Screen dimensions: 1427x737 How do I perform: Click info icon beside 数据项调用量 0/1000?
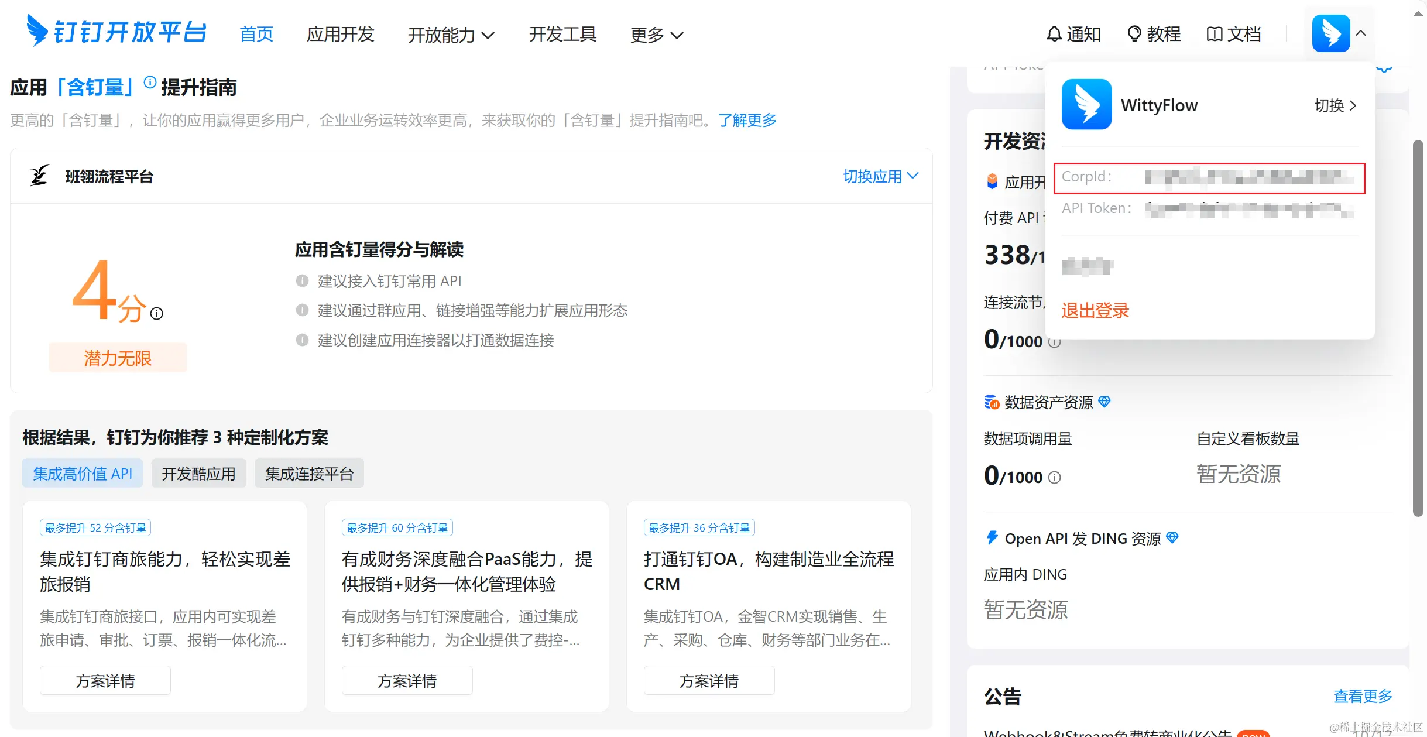pos(1054,478)
